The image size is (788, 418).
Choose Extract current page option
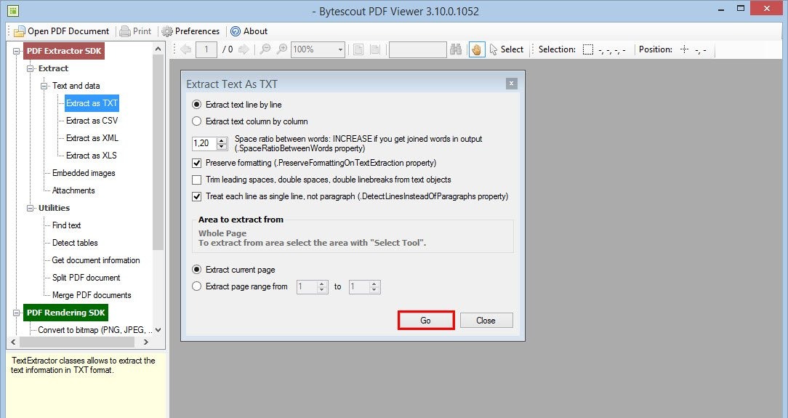233,270
